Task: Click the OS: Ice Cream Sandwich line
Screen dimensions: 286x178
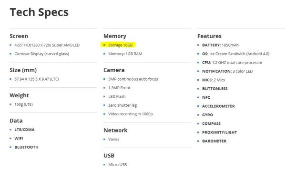Action: [235, 54]
